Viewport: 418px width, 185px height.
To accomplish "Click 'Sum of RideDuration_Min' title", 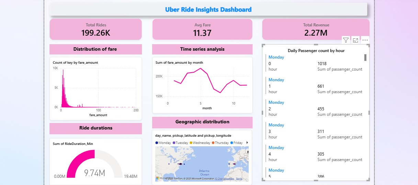I will (x=73, y=144).
